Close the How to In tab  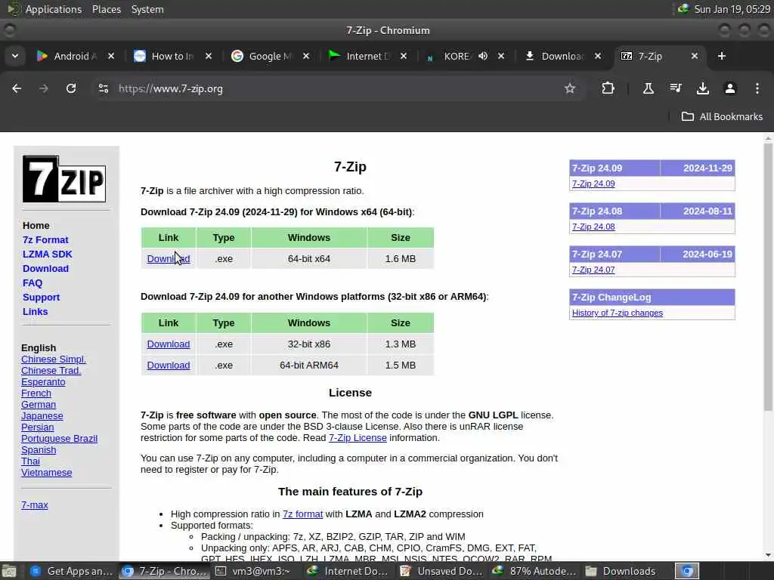pyautogui.click(x=209, y=56)
